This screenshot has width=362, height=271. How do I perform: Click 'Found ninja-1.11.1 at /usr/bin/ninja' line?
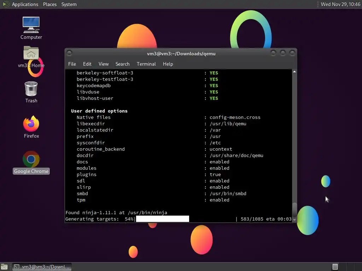pyautogui.click(x=116, y=213)
